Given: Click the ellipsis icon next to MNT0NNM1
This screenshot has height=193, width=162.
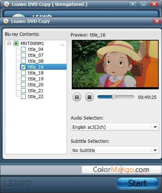Looking at the screenshot, I should coord(62,45).
